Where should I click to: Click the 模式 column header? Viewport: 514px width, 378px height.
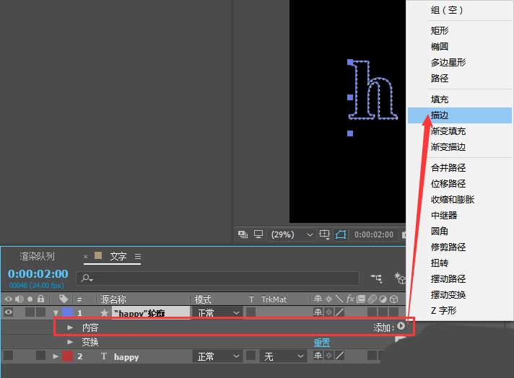coord(203,299)
